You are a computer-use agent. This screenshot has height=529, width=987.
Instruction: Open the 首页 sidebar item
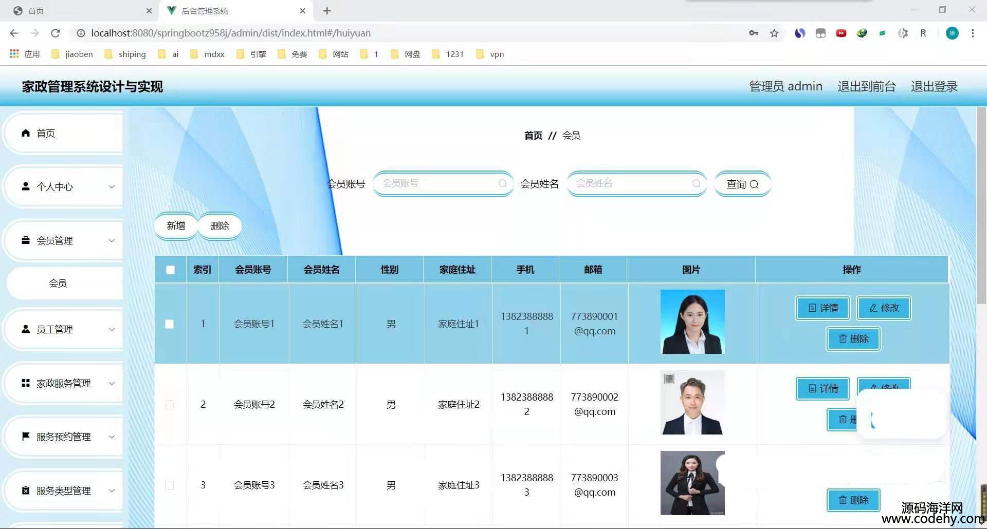click(x=63, y=133)
